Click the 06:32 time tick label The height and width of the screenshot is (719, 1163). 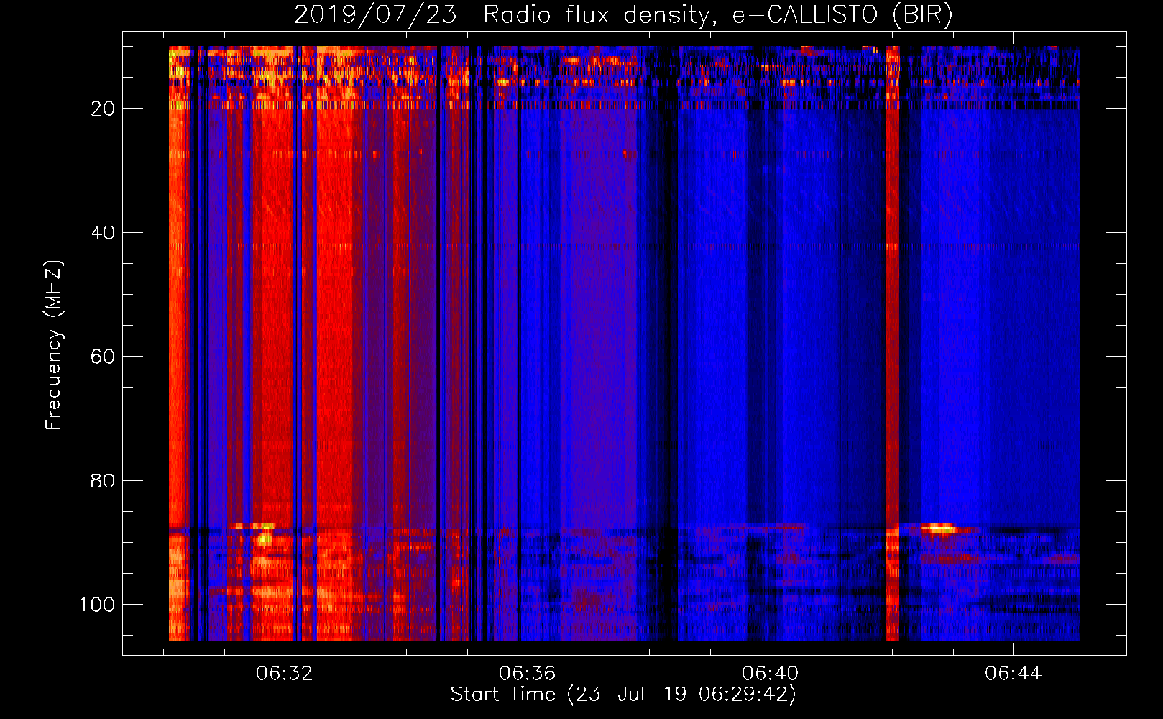285,674
